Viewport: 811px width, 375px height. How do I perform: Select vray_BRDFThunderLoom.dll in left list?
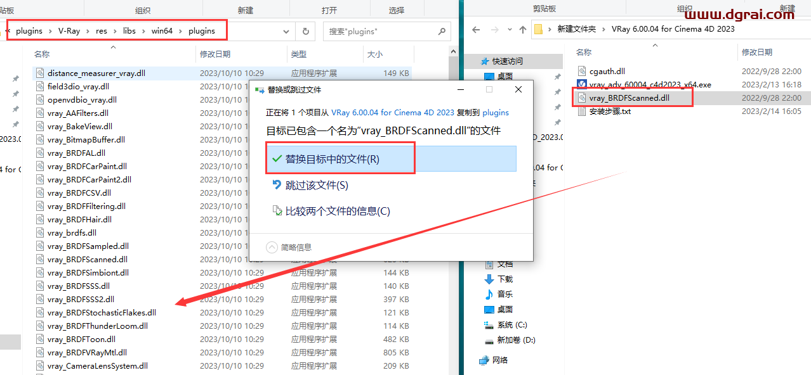[97, 326]
